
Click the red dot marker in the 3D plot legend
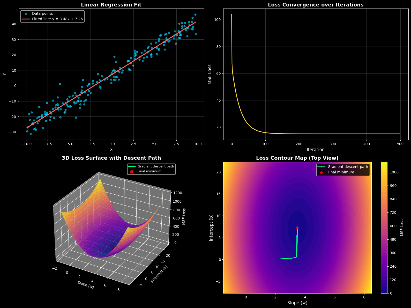[132, 171]
